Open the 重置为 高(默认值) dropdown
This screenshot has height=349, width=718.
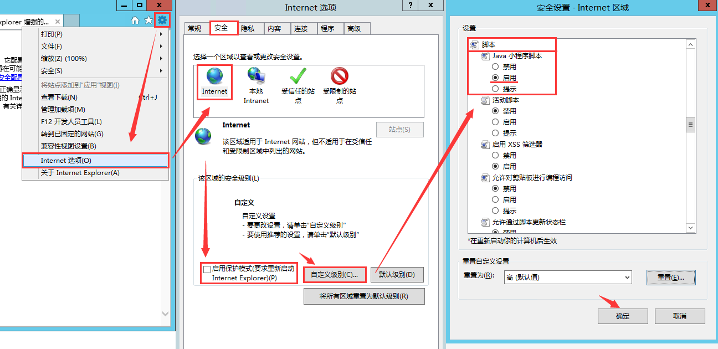point(567,277)
